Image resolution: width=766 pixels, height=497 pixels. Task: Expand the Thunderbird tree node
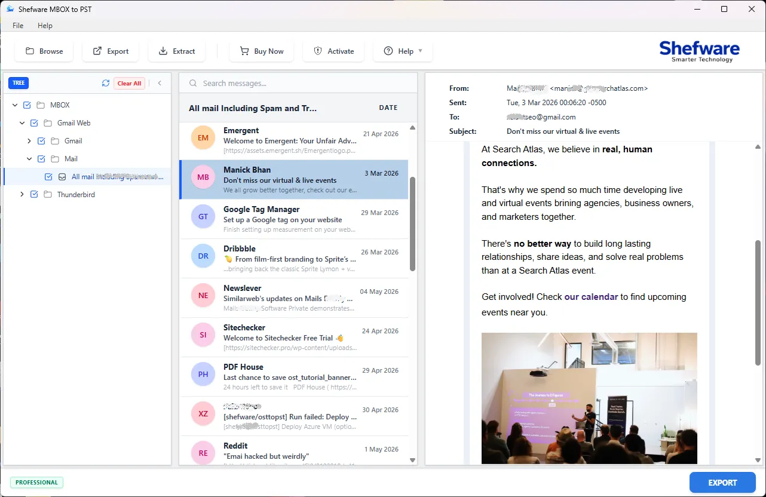[22, 195]
